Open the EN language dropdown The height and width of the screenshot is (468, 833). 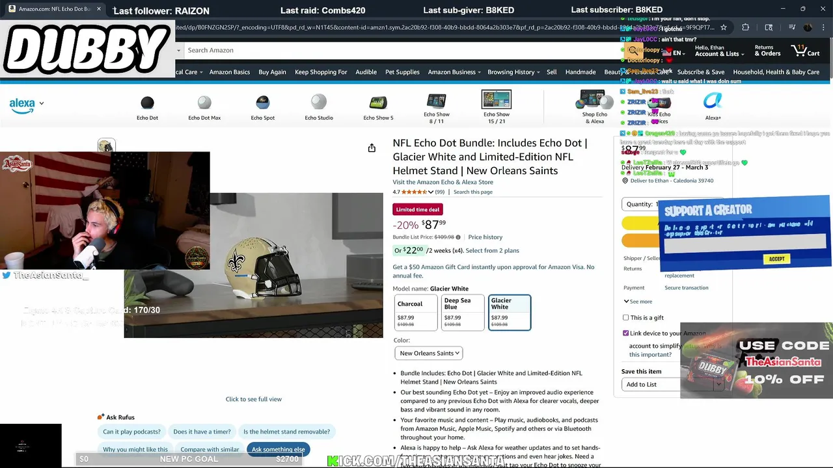[x=674, y=53]
